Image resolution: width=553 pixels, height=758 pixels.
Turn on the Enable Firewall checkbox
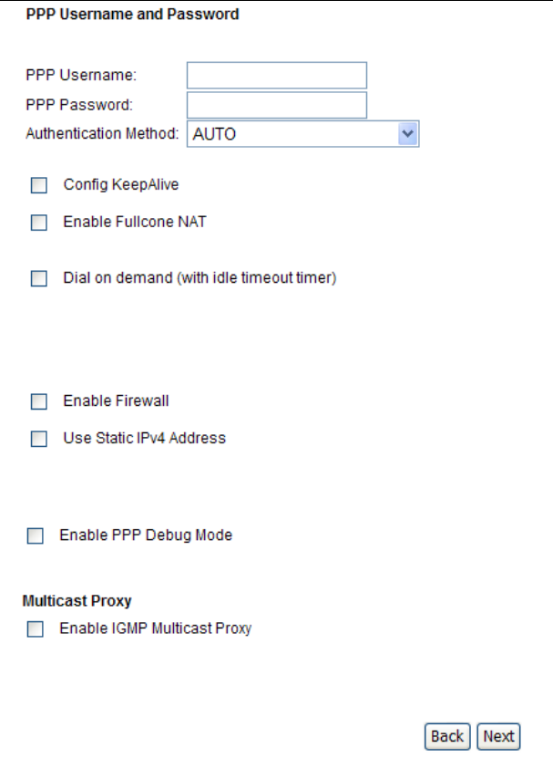click(x=38, y=401)
